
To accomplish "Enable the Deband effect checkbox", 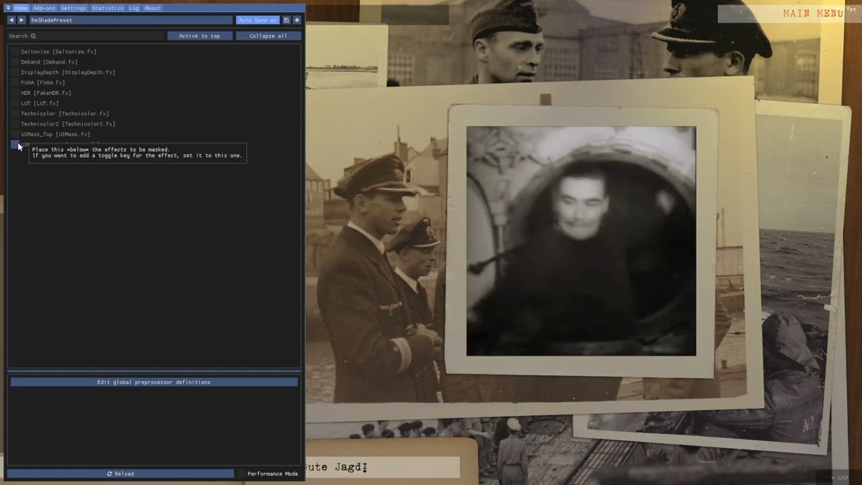I will tap(15, 62).
